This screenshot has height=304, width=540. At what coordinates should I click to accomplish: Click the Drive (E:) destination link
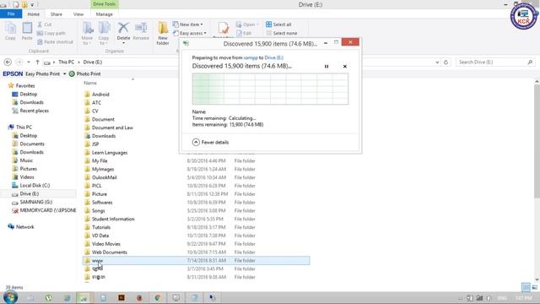[273, 57]
